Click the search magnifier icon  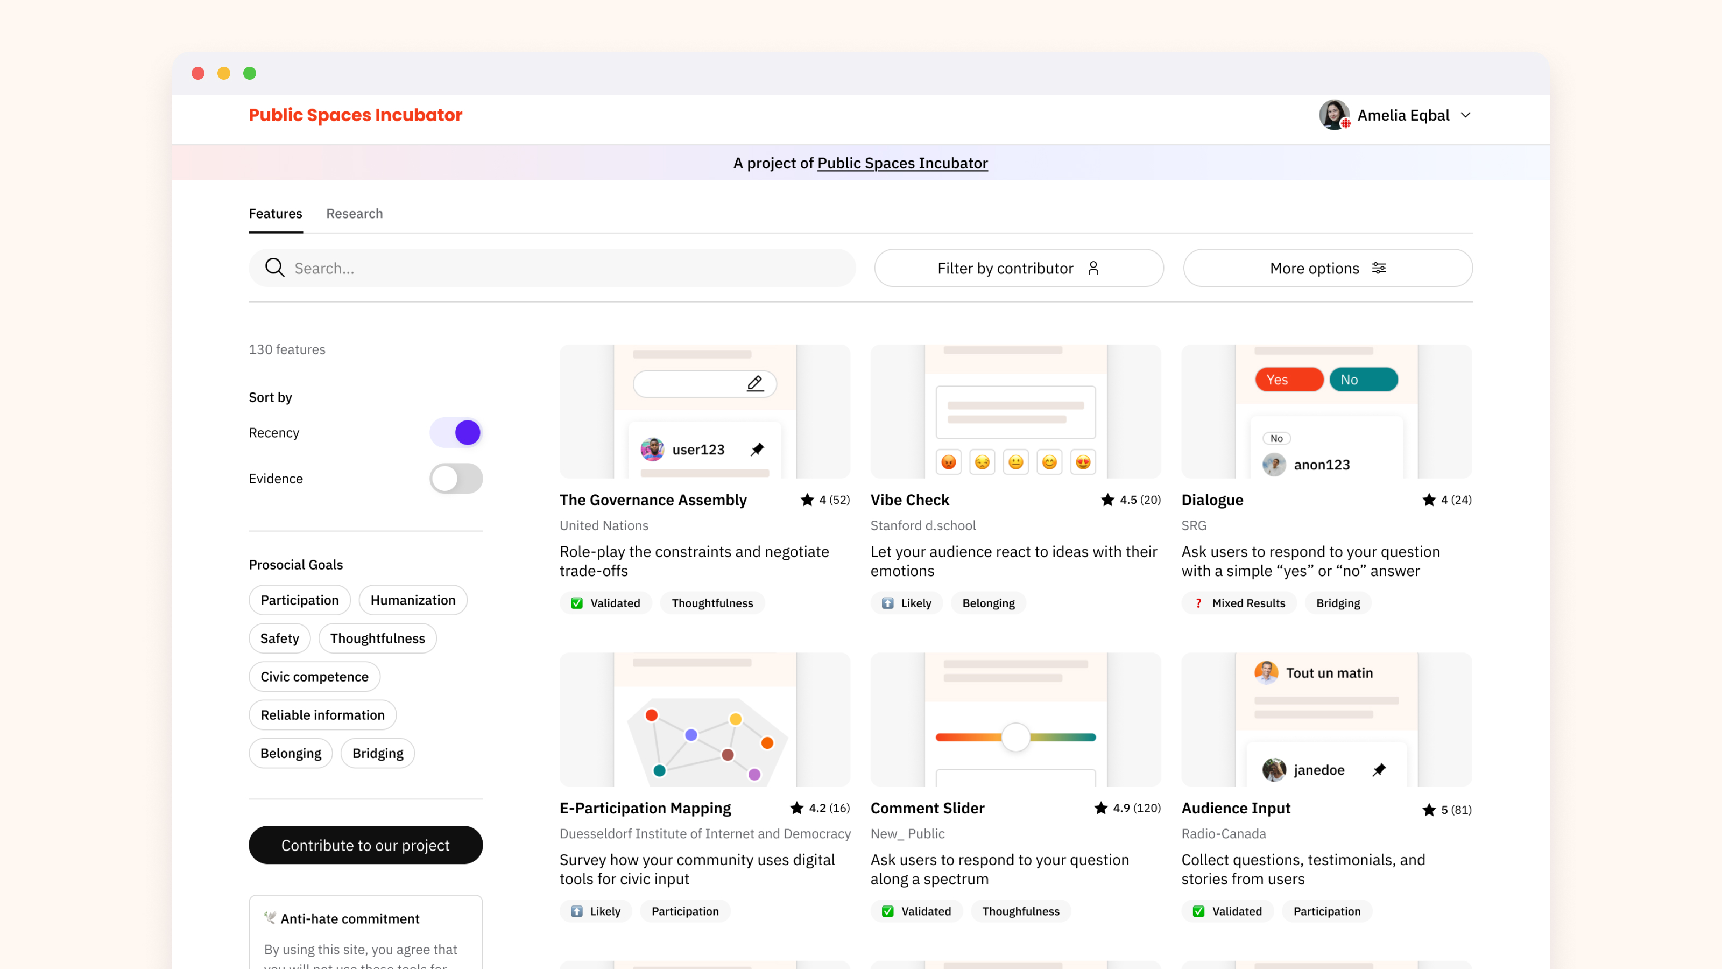click(x=275, y=268)
